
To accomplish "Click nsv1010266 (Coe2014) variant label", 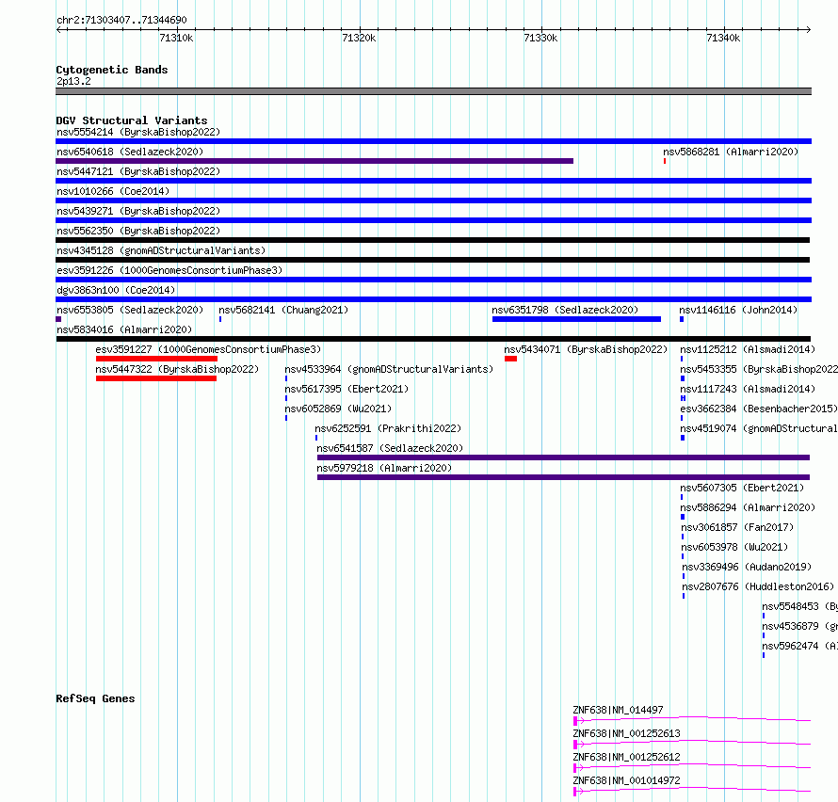I will (113, 191).
